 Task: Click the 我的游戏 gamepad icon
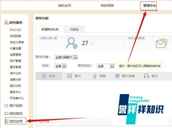point(6,113)
